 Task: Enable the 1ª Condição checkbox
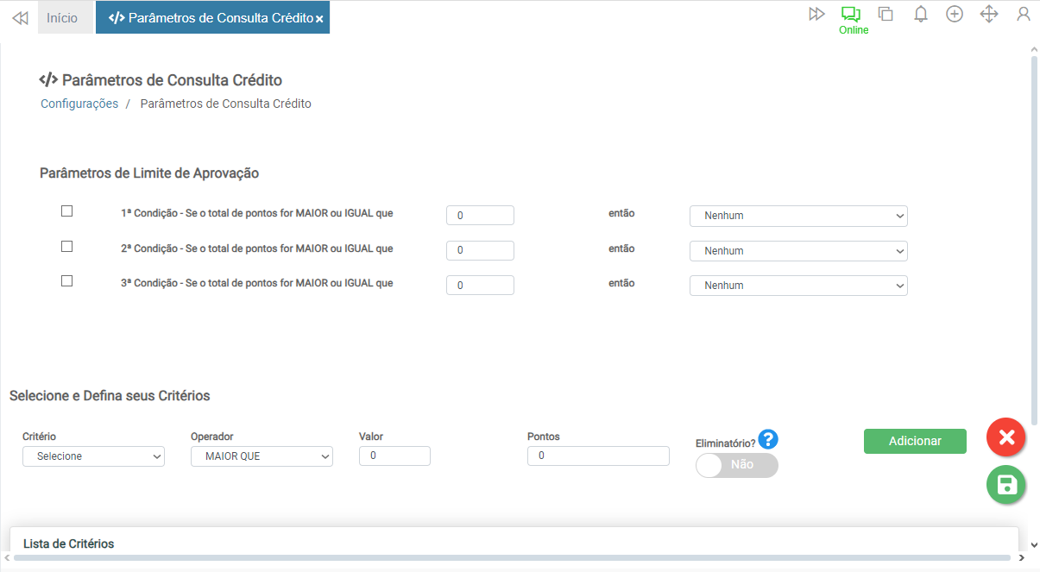point(67,211)
